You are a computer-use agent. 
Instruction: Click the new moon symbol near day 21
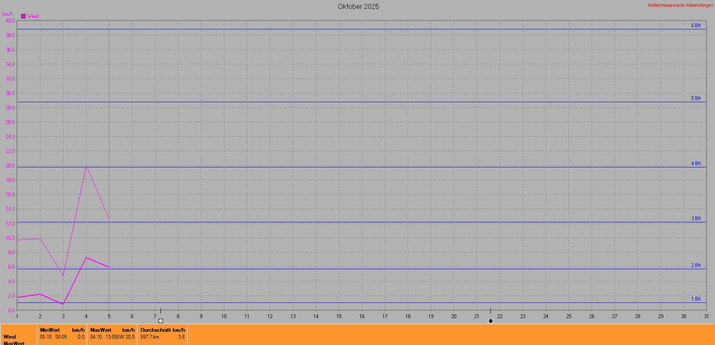pyautogui.click(x=490, y=321)
